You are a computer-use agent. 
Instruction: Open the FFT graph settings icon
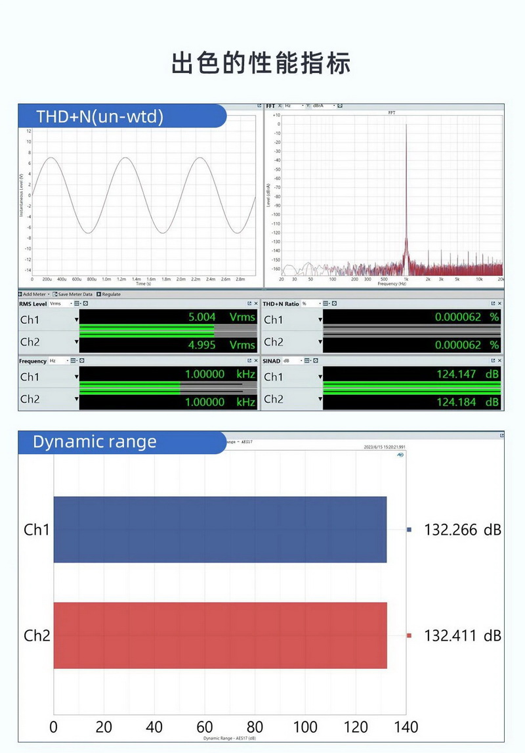[x=339, y=104]
